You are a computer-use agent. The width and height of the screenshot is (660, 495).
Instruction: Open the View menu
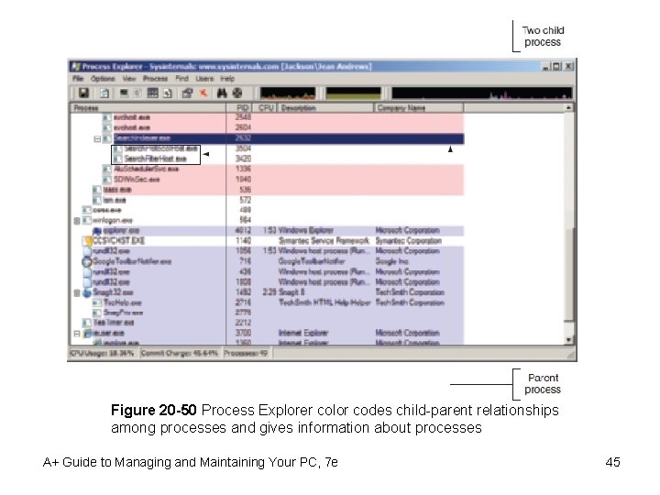129,79
